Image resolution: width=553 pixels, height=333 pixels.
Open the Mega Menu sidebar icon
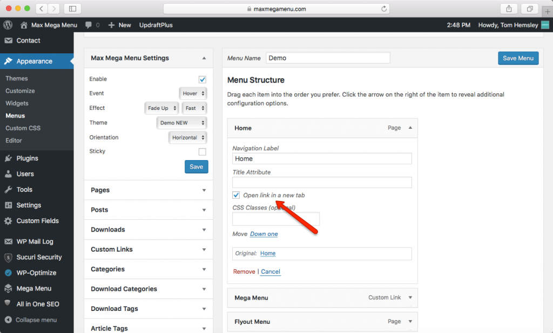click(8, 288)
